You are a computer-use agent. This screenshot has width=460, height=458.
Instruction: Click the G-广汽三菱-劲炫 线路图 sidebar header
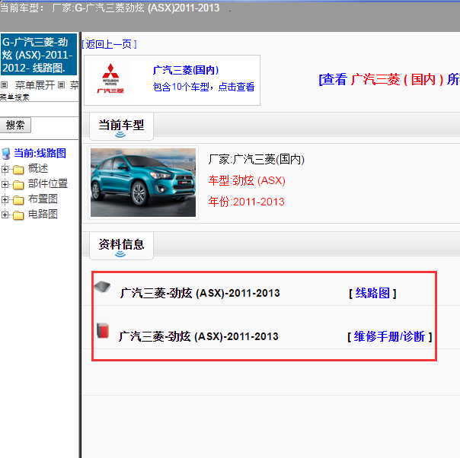click(x=39, y=55)
